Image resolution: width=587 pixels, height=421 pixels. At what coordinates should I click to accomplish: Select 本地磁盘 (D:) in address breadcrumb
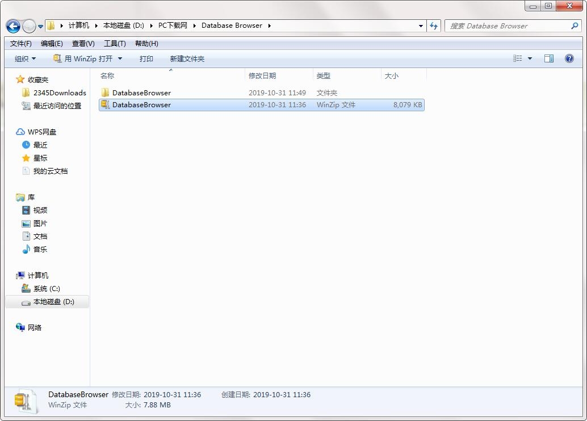[124, 26]
